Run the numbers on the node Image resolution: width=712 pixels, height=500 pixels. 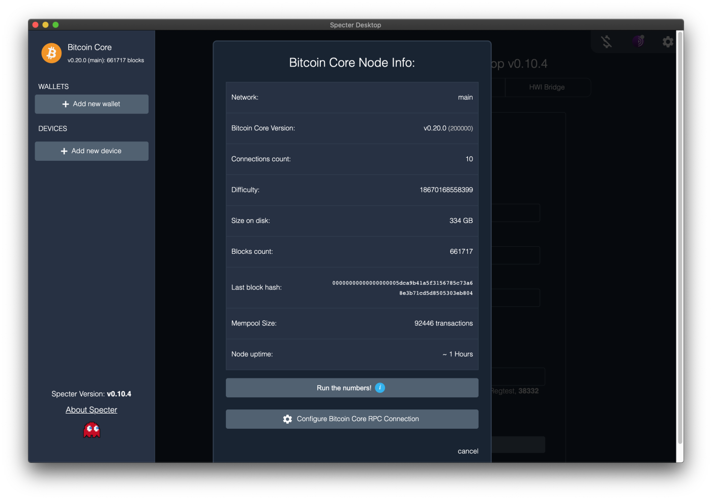coord(352,388)
